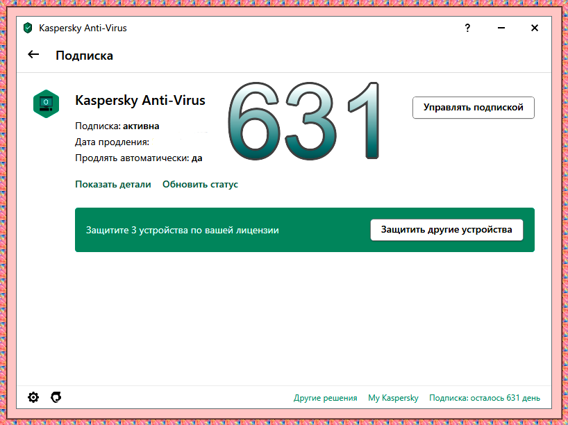This screenshot has width=568, height=425.
Task: Click the Продлять автоматически: да line
Action: click(139, 158)
